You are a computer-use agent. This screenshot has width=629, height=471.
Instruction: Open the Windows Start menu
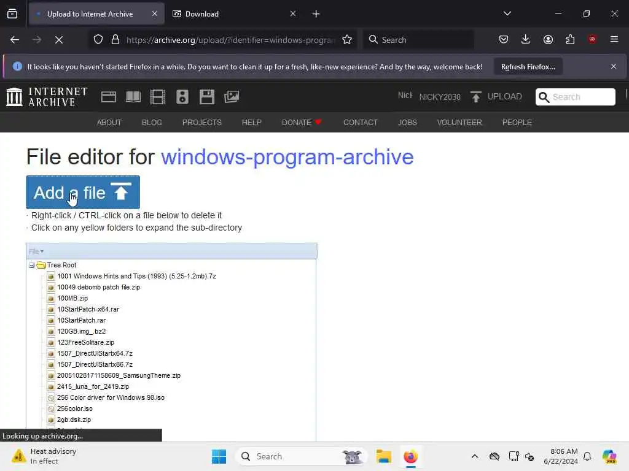219,456
